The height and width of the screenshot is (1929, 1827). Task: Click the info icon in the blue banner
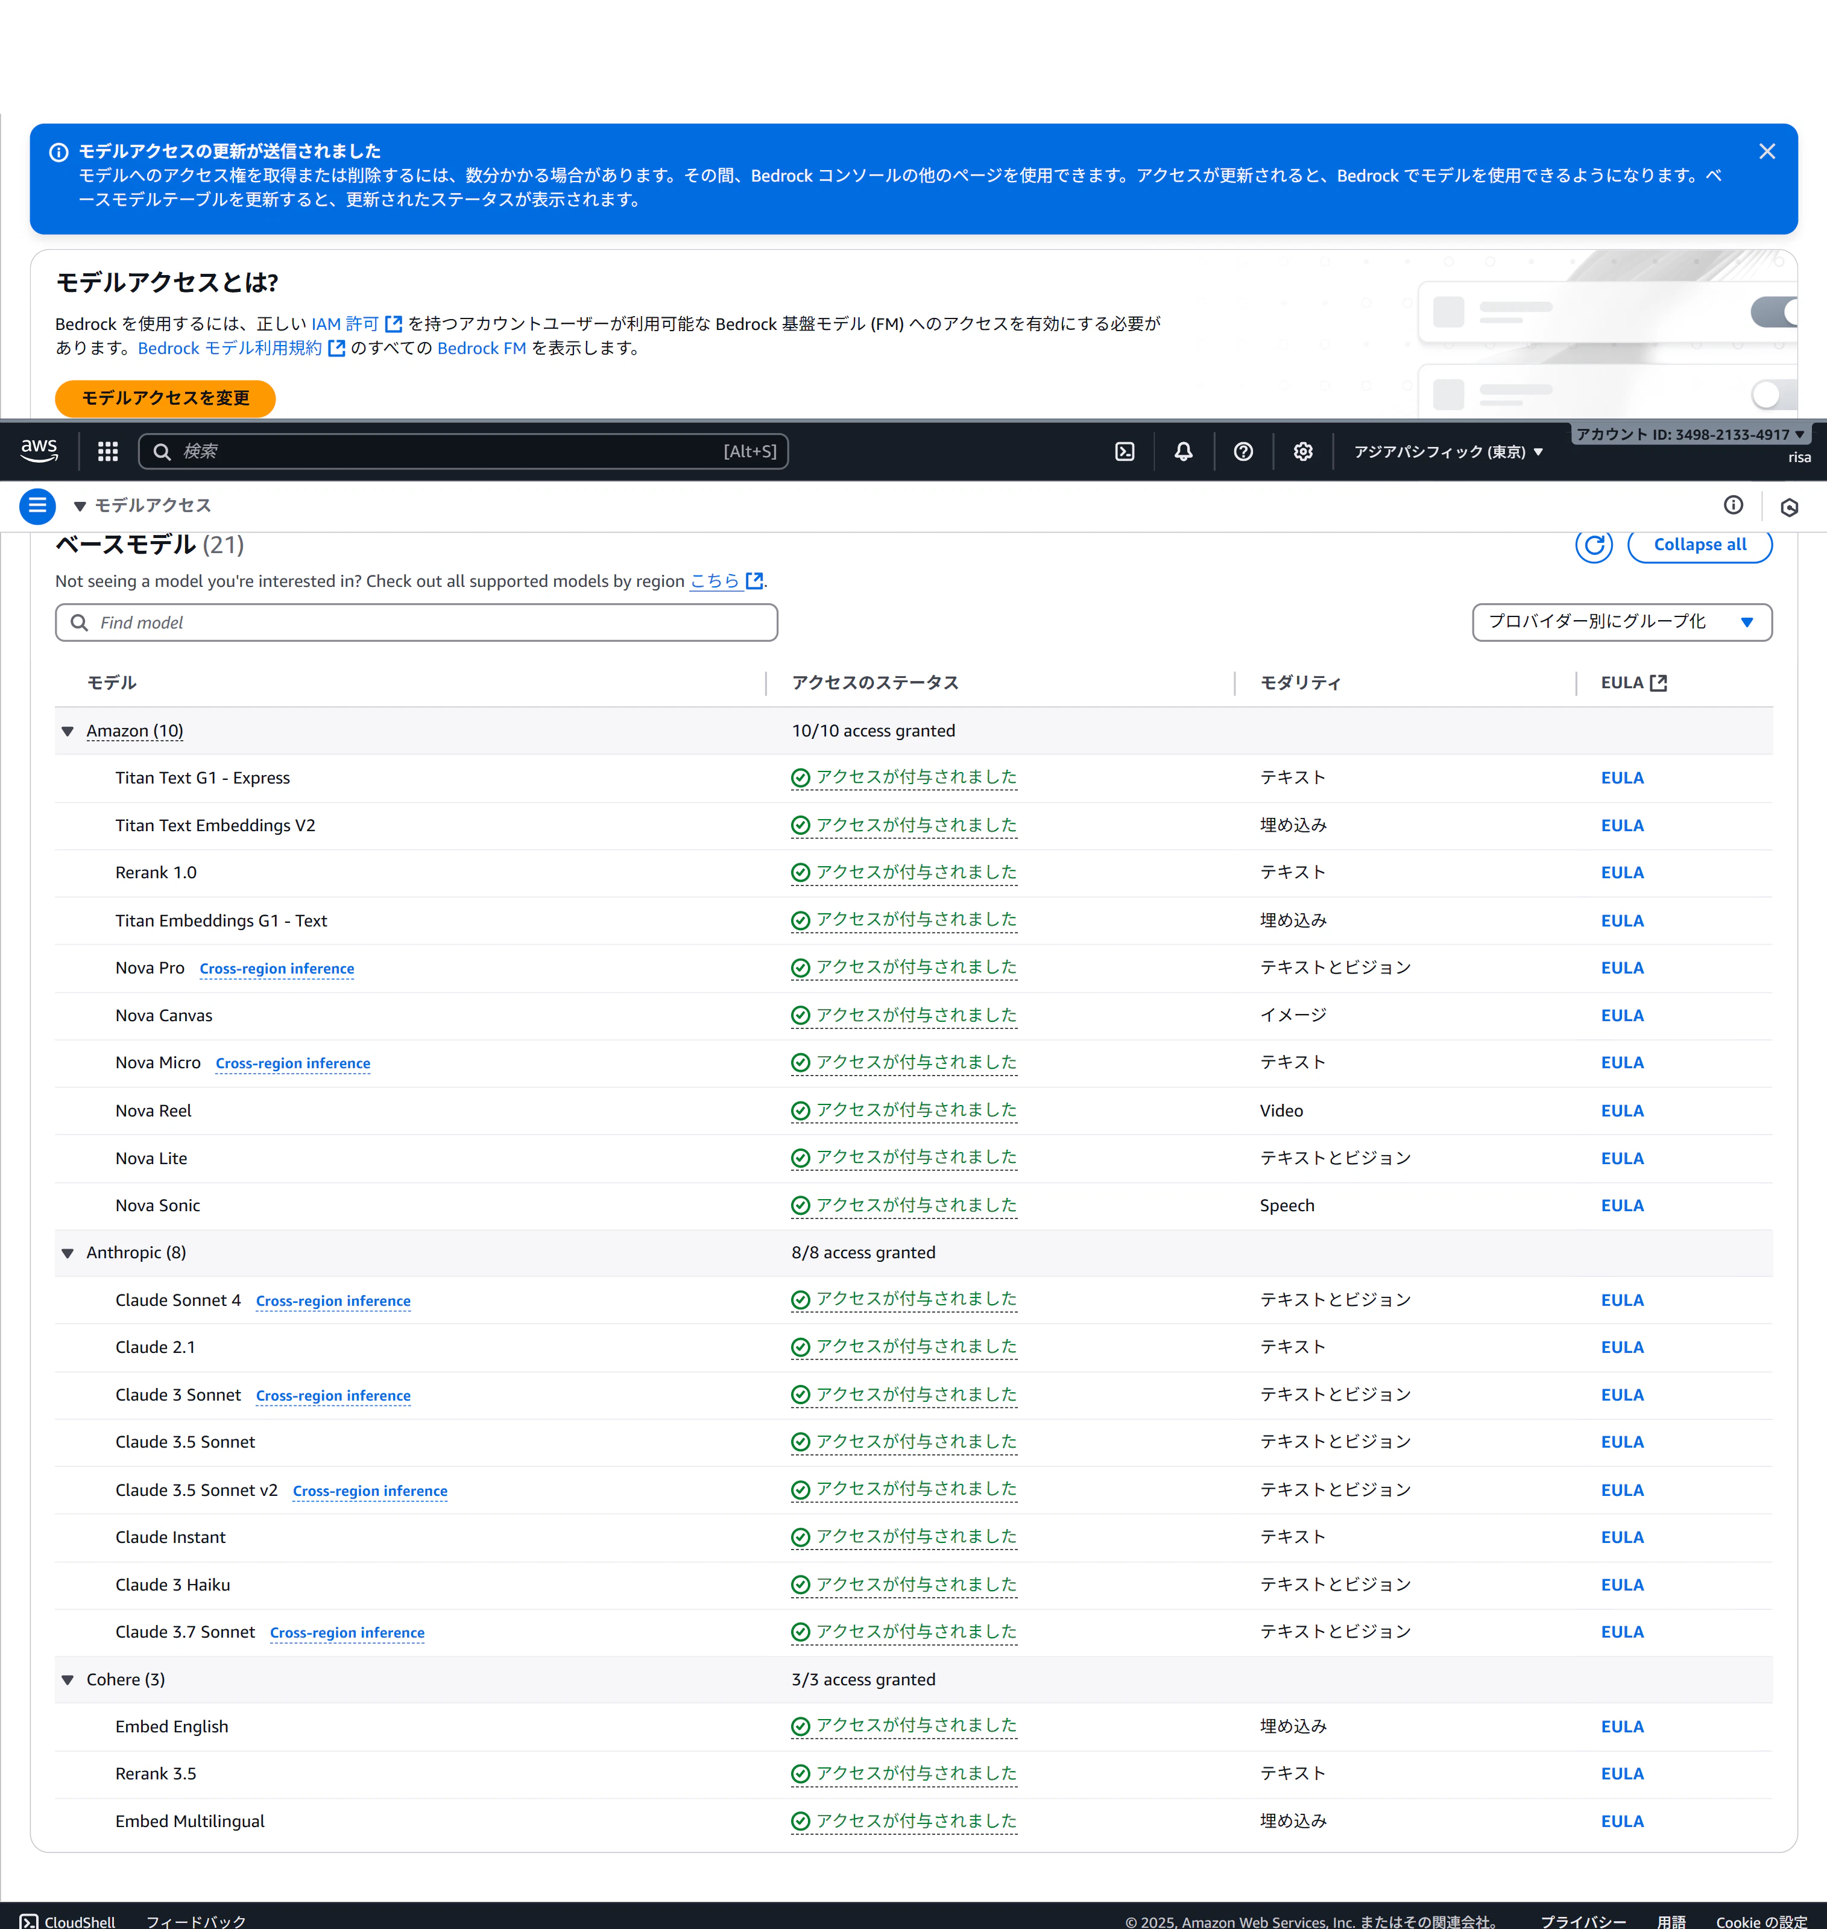coord(58,152)
